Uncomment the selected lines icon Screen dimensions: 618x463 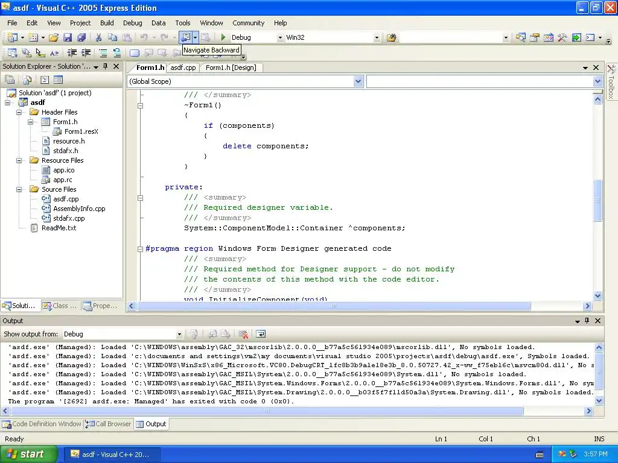click(116, 52)
